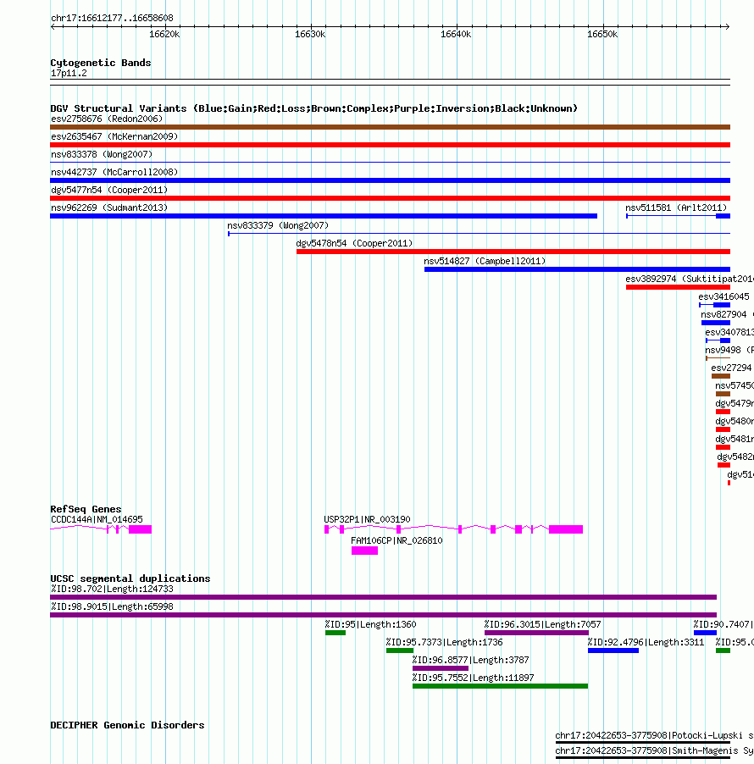Click the Potocki-Lupski syndrome region label
This screenshot has height=764, width=754.
(x=654, y=735)
